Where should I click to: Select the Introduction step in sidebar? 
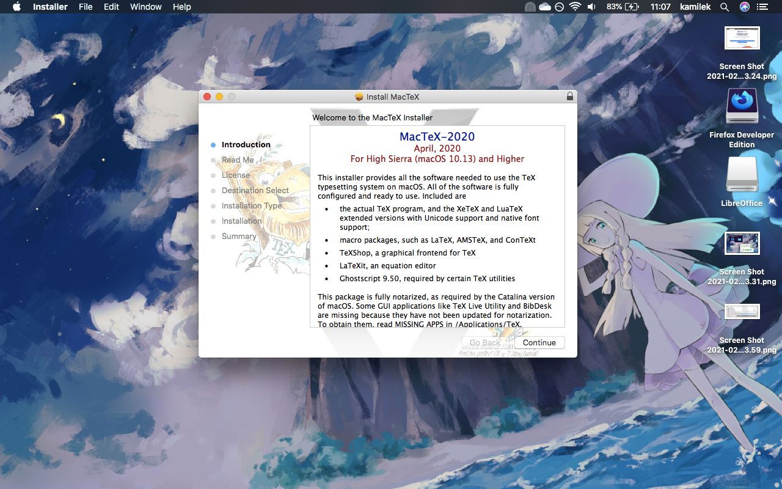click(x=246, y=145)
